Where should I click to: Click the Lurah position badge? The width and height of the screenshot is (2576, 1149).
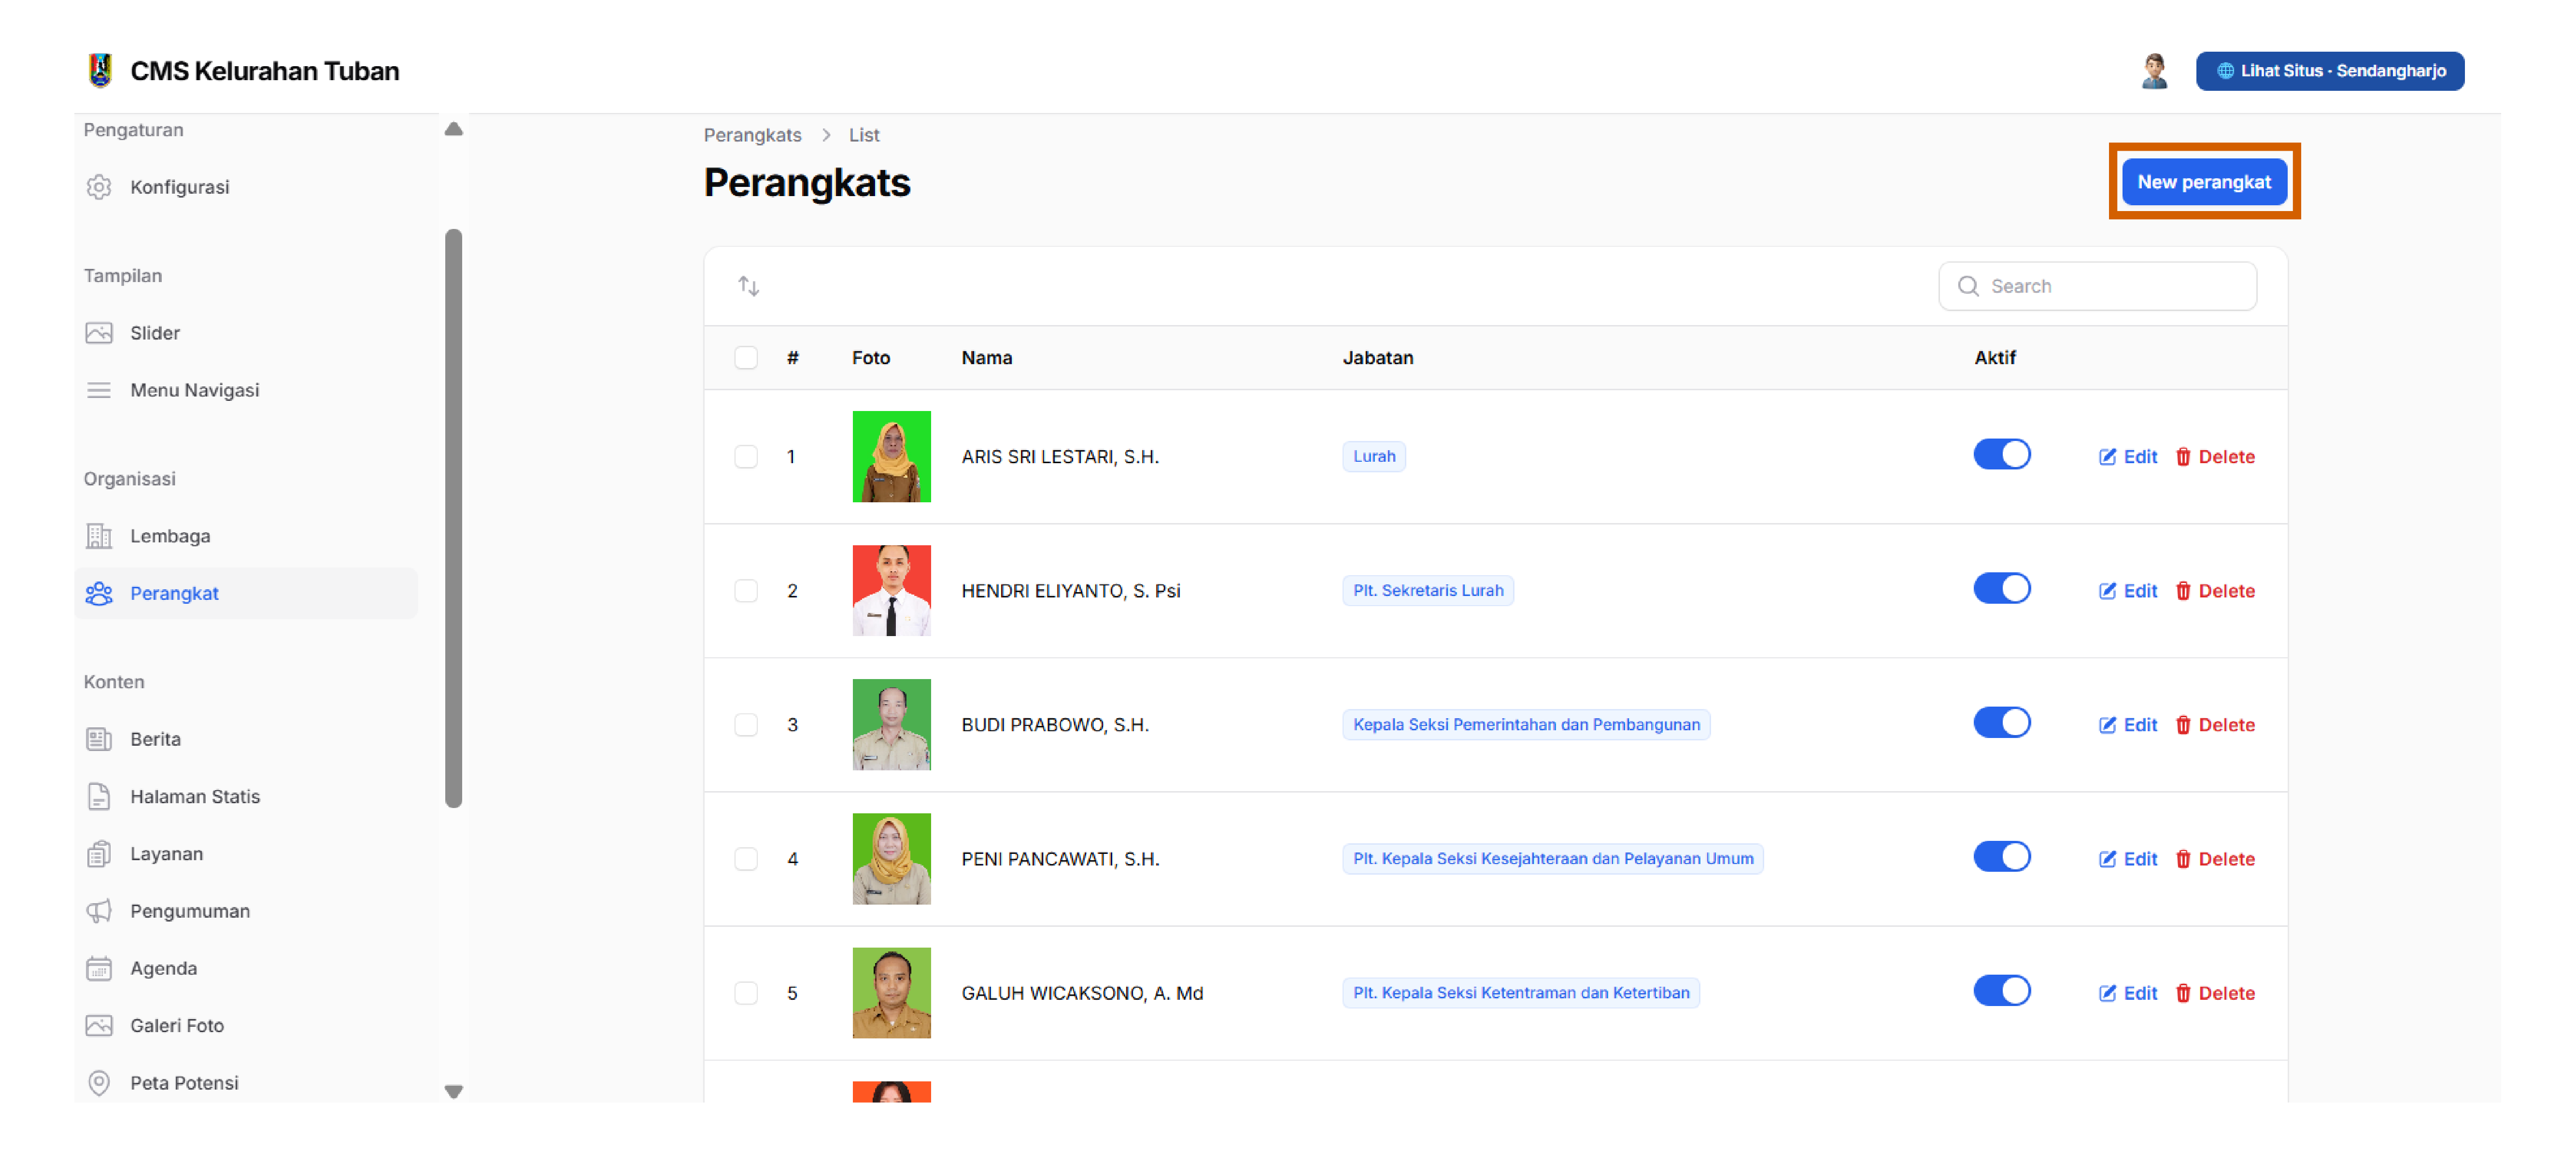point(1374,457)
